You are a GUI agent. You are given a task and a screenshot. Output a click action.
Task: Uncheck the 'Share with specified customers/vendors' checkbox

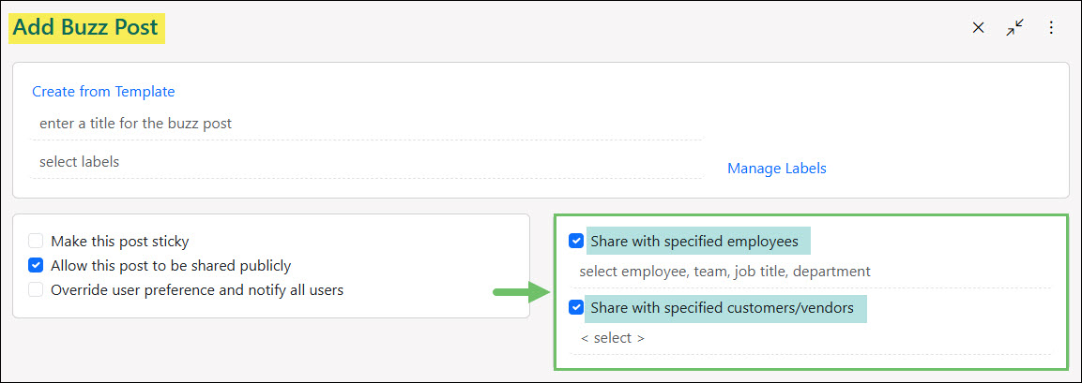coord(576,307)
